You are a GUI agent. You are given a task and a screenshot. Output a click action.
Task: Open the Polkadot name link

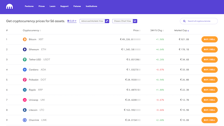(x=33, y=80)
